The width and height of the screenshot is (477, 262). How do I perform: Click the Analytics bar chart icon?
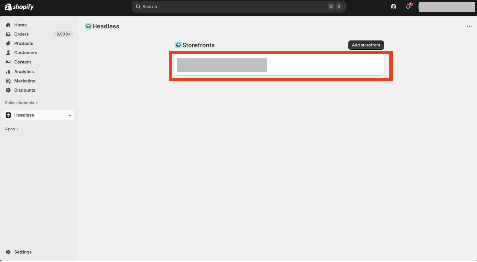(x=8, y=72)
